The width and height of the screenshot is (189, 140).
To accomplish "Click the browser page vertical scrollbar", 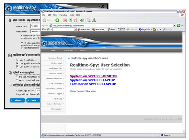I will point(184,82).
